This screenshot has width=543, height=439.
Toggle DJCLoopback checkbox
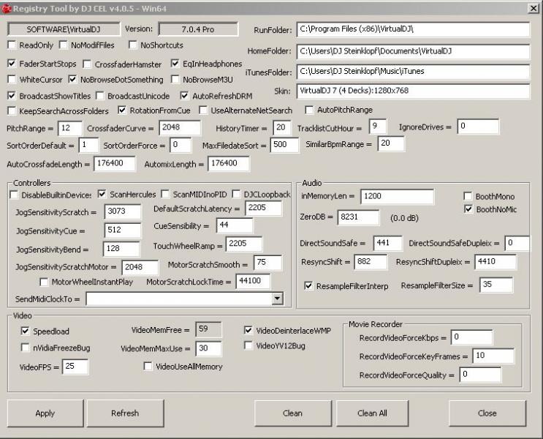point(237,194)
